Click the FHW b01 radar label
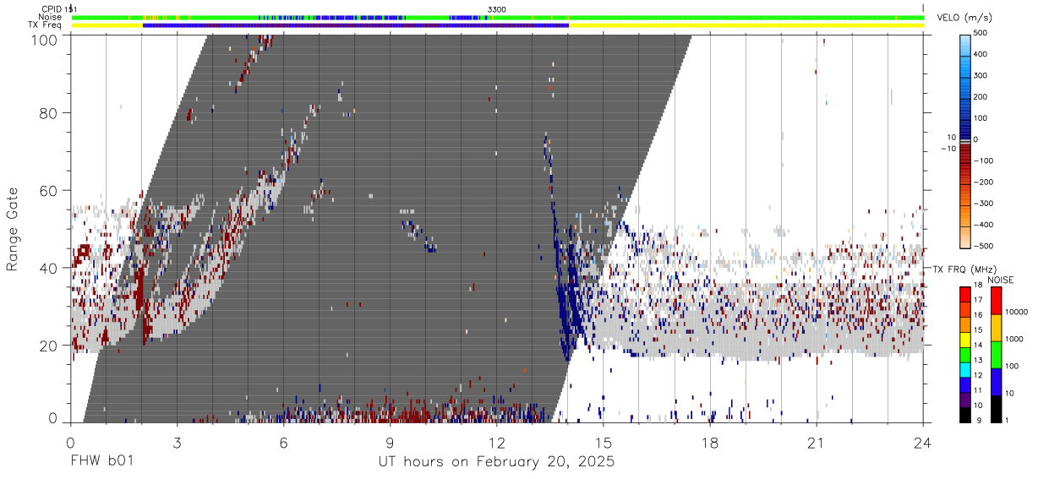Screen dimensions: 1038x479 click(x=102, y=462)
